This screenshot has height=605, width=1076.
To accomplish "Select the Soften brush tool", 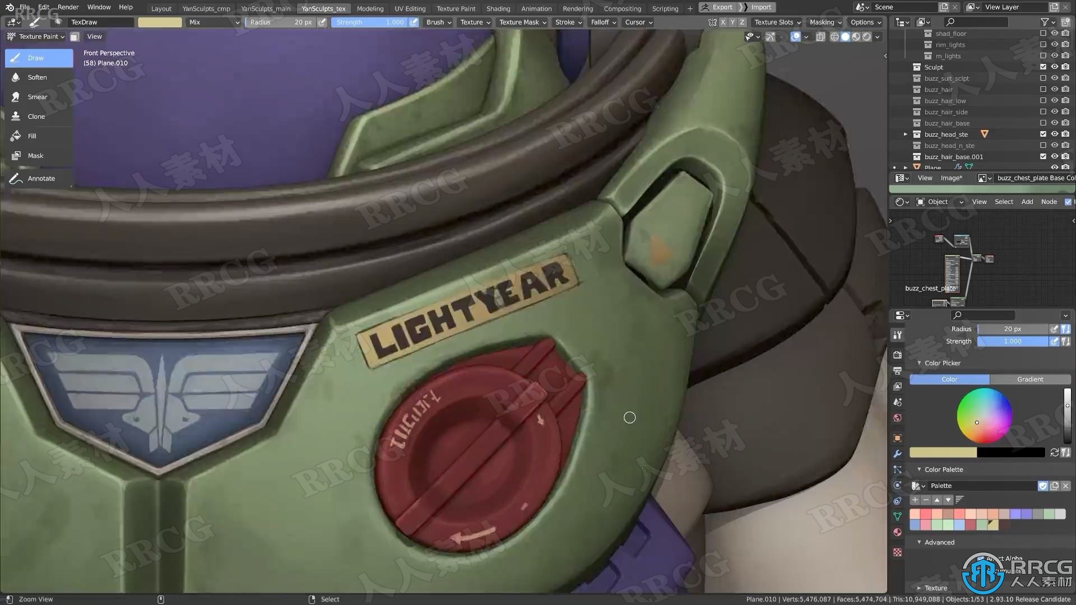I will 36,77.
